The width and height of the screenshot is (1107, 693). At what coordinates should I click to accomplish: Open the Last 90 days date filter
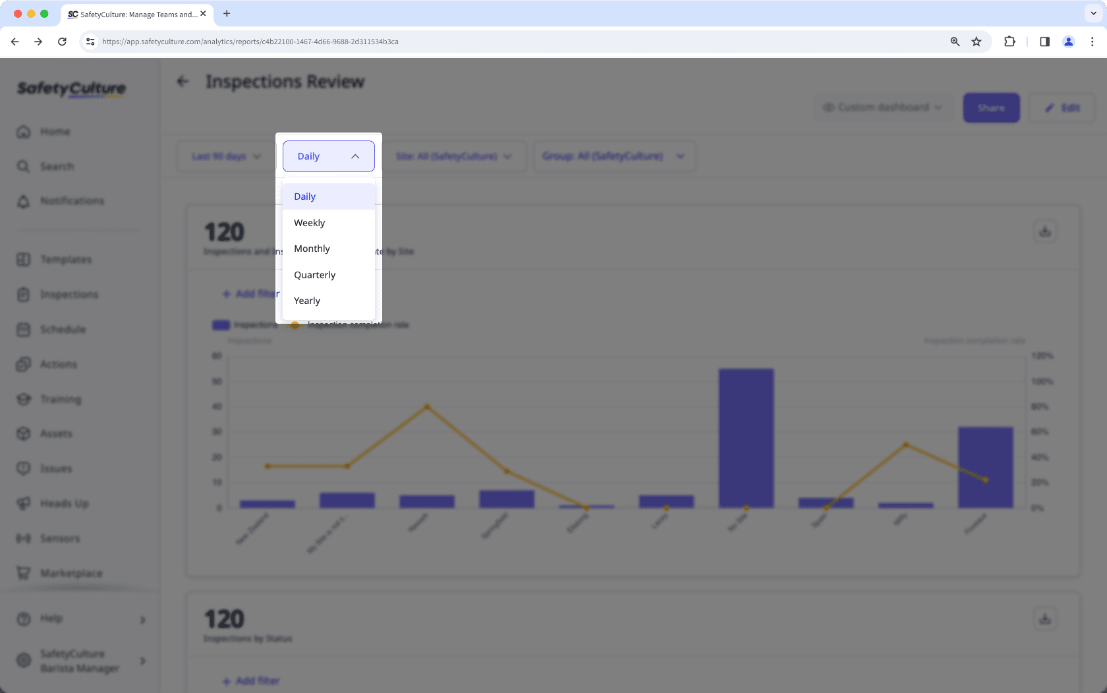(224, 156)
